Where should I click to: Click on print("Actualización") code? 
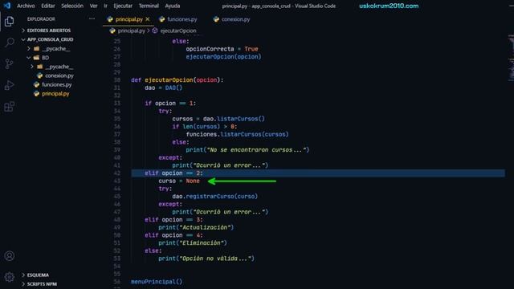click(196, 227)
